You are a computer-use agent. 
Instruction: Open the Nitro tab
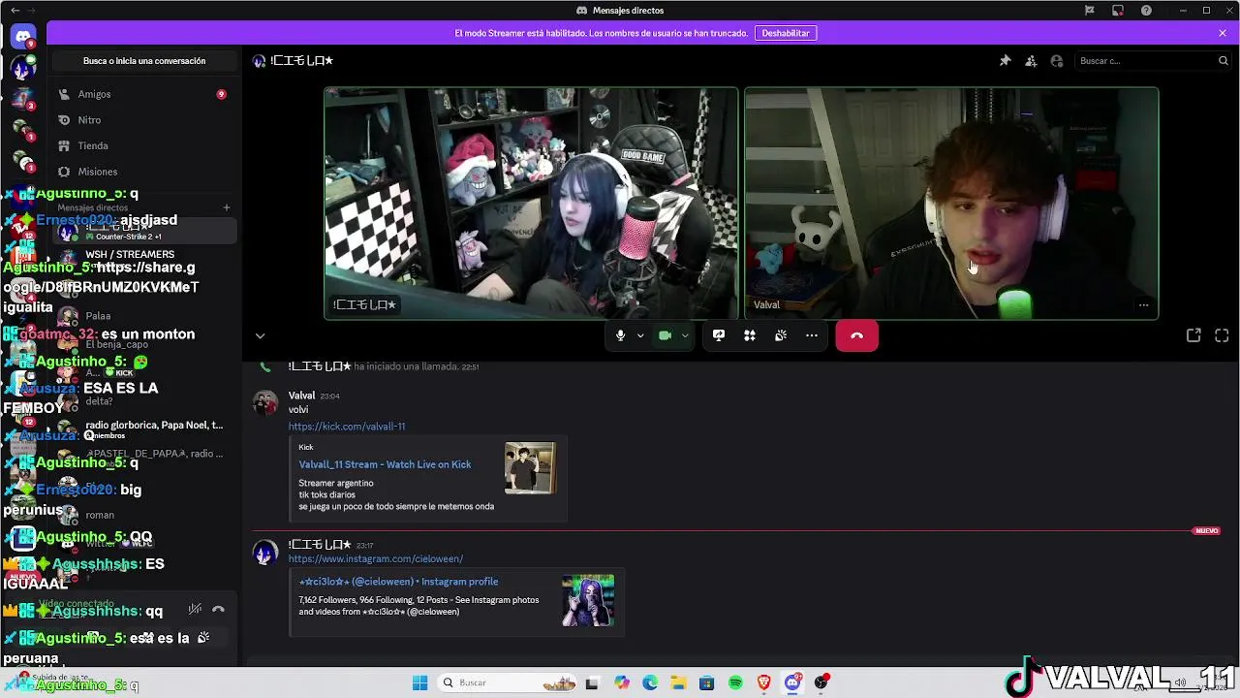[143, 120]
